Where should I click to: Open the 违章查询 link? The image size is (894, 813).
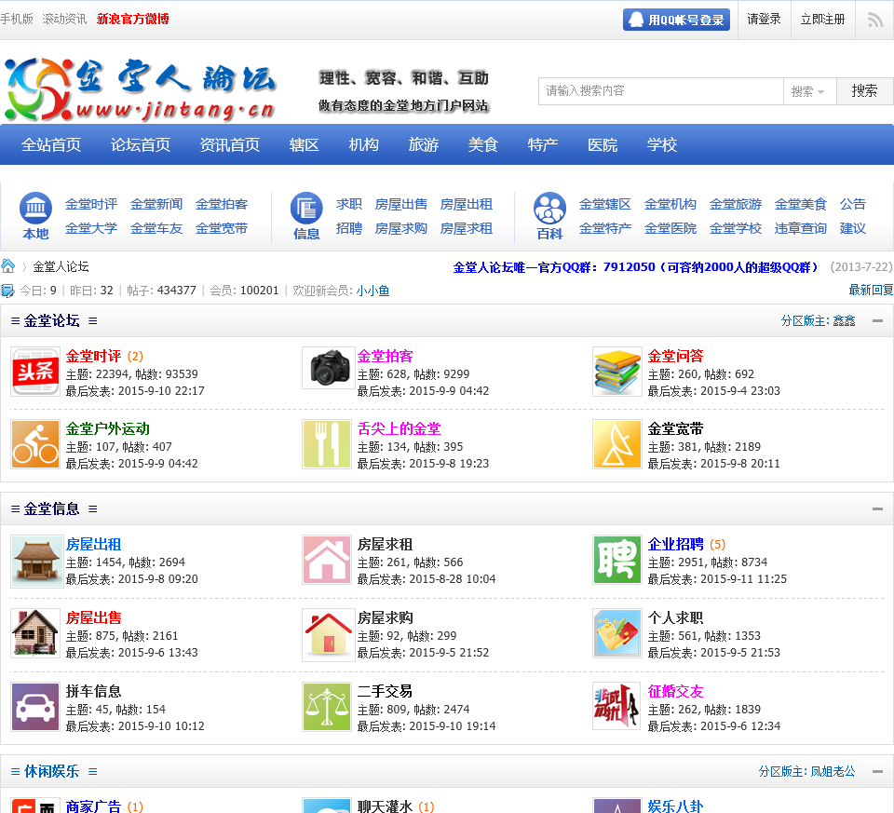801,228
